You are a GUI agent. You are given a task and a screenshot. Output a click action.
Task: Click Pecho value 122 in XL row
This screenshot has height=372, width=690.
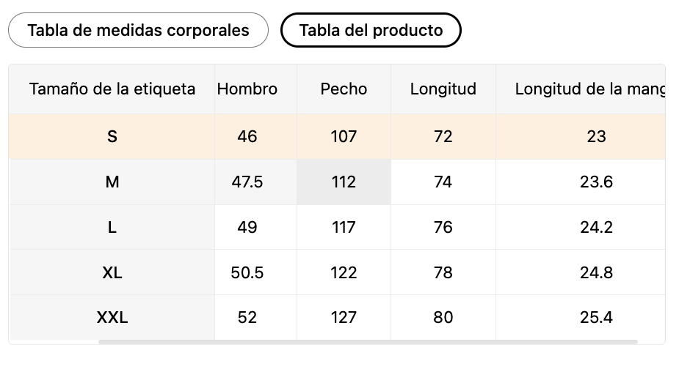[x=344, y=272]
